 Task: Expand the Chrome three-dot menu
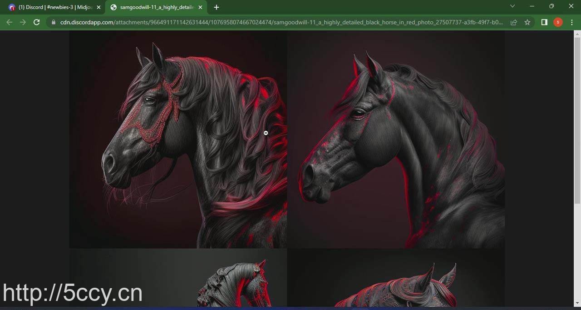coord(572,22)
